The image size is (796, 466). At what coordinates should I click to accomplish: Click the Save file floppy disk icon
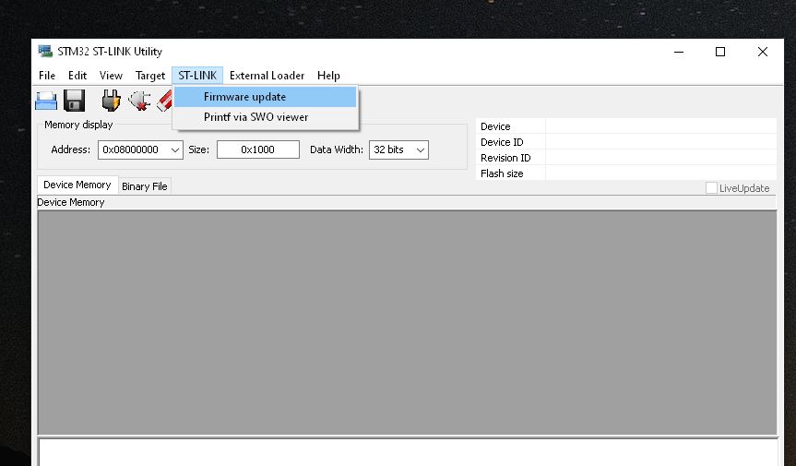(x=74, y=101)
